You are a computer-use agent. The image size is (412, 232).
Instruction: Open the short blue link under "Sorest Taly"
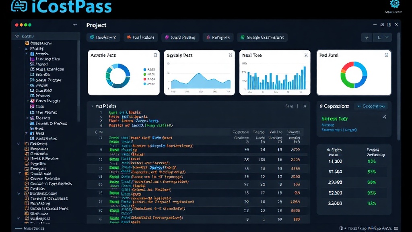328,125
